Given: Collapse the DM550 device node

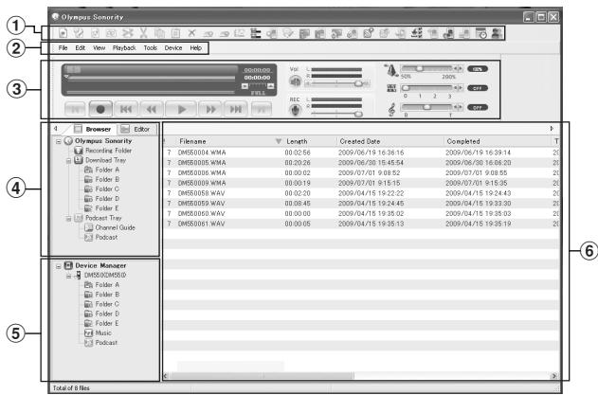Looking at the screenshot, I should pos(68,276).
